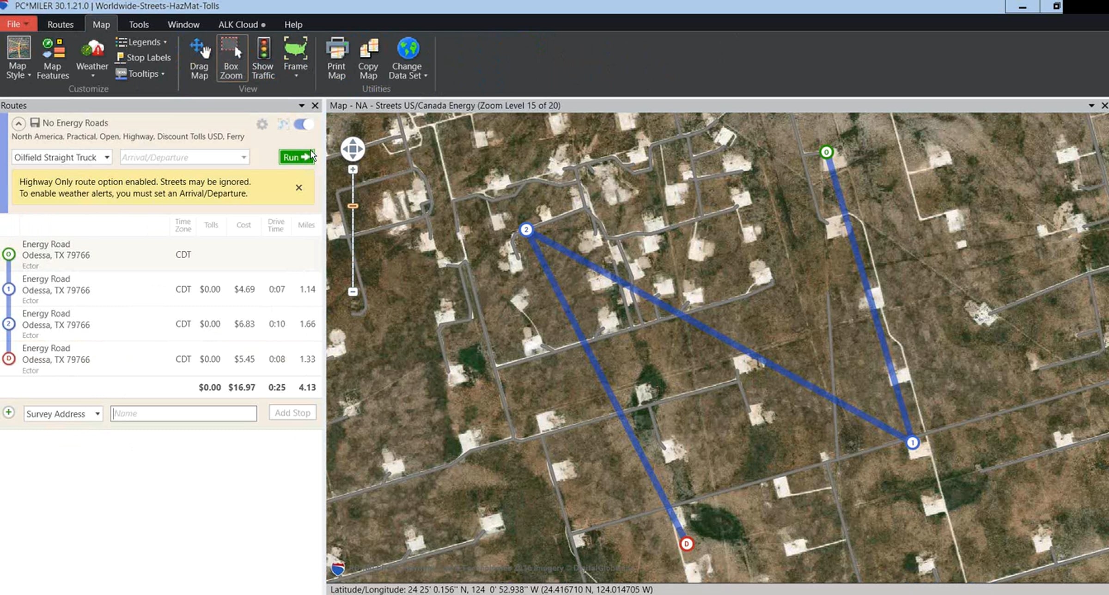
Task: Open the Arrival/Departure dropdown
Action: tap(184, 158)
